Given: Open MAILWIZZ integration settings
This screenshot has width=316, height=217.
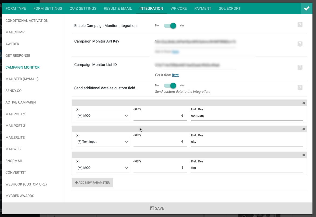Looking at the screenshot, I should (x=13, y=149).
